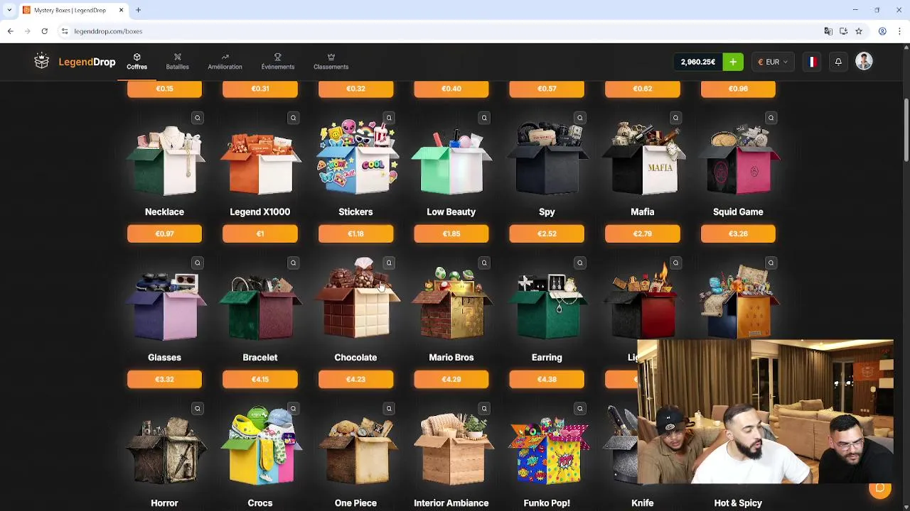
Task: Click the Earring €4.38 price button
Action: 547,379
